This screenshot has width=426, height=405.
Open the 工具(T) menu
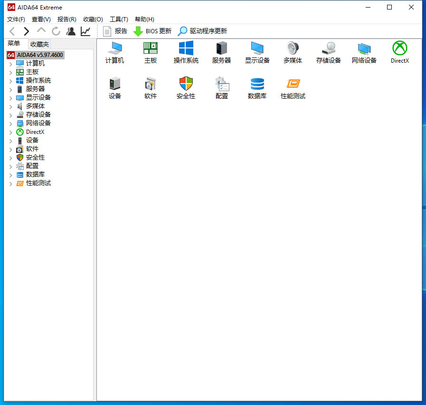tap(119, 19)
